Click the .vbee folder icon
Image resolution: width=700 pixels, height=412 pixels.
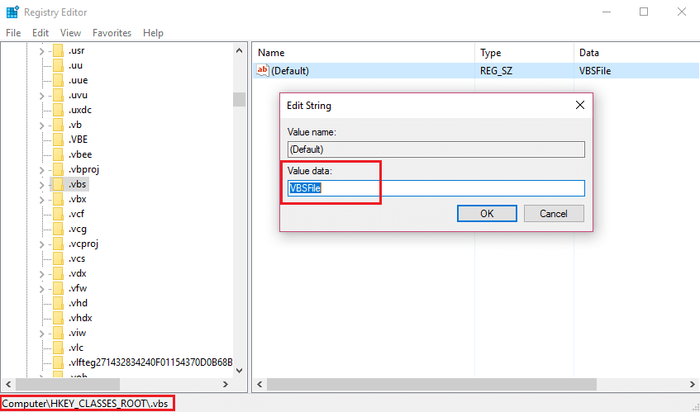click(x=59, y=154)
